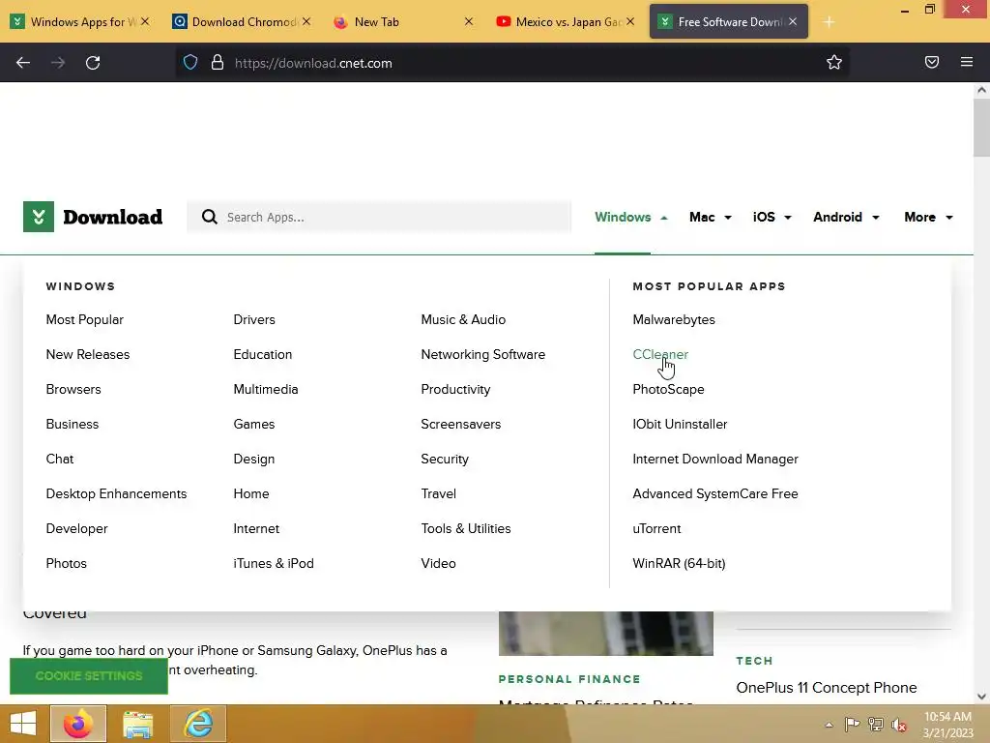Launch Internet Explorer from the taskbar
The image size is (990, 743).
(198, 724)
